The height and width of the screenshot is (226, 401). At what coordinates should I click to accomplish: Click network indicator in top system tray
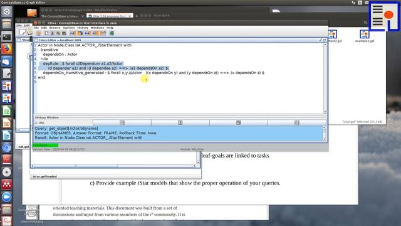point(353,3)
